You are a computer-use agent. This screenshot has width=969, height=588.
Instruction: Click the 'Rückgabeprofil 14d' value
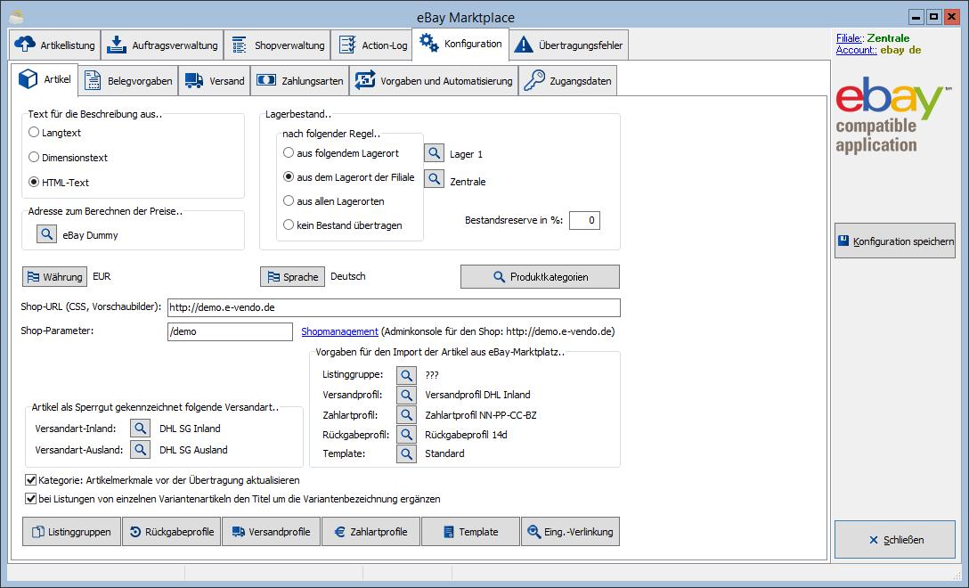[466, 435]
